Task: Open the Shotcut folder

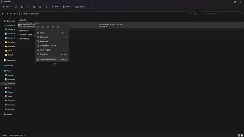Action: pos(9,55)
